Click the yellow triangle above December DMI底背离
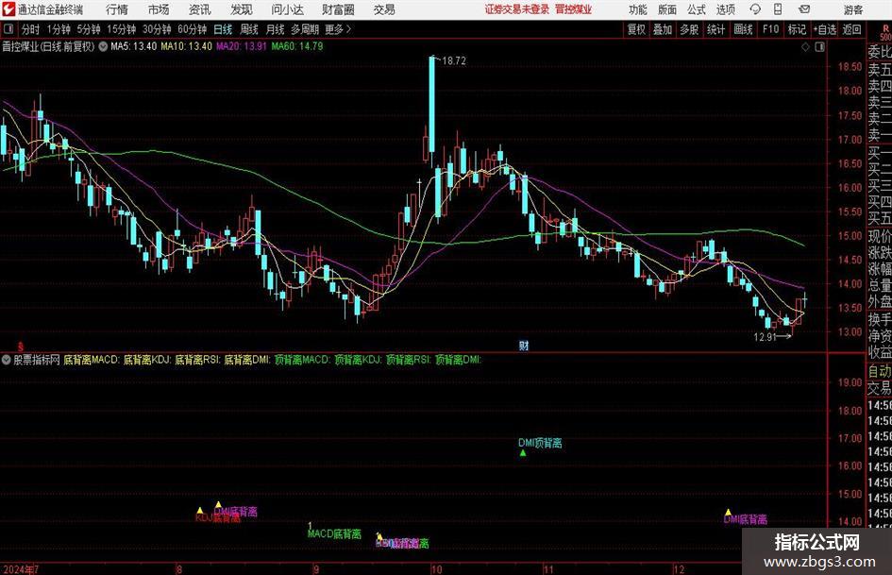892x575 pixels. (728, 512)
